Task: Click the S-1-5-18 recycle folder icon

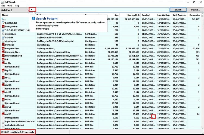Action: coord(3,37)
